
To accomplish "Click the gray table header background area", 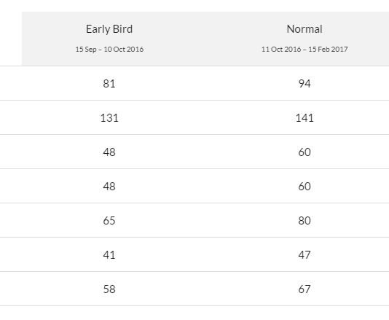I will 206,39.
